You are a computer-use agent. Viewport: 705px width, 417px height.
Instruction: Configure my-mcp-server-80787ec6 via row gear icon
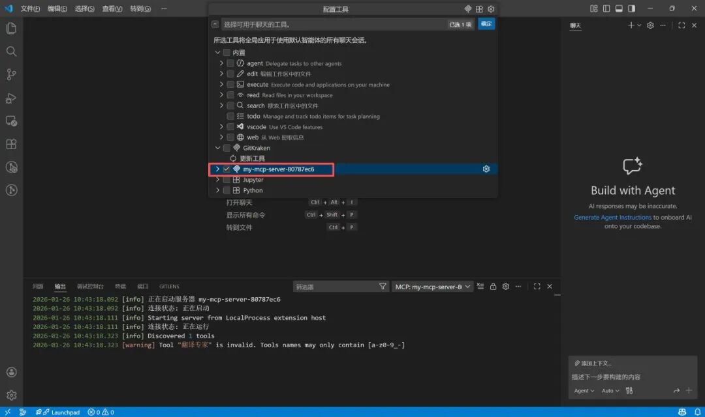pos(486,169)
